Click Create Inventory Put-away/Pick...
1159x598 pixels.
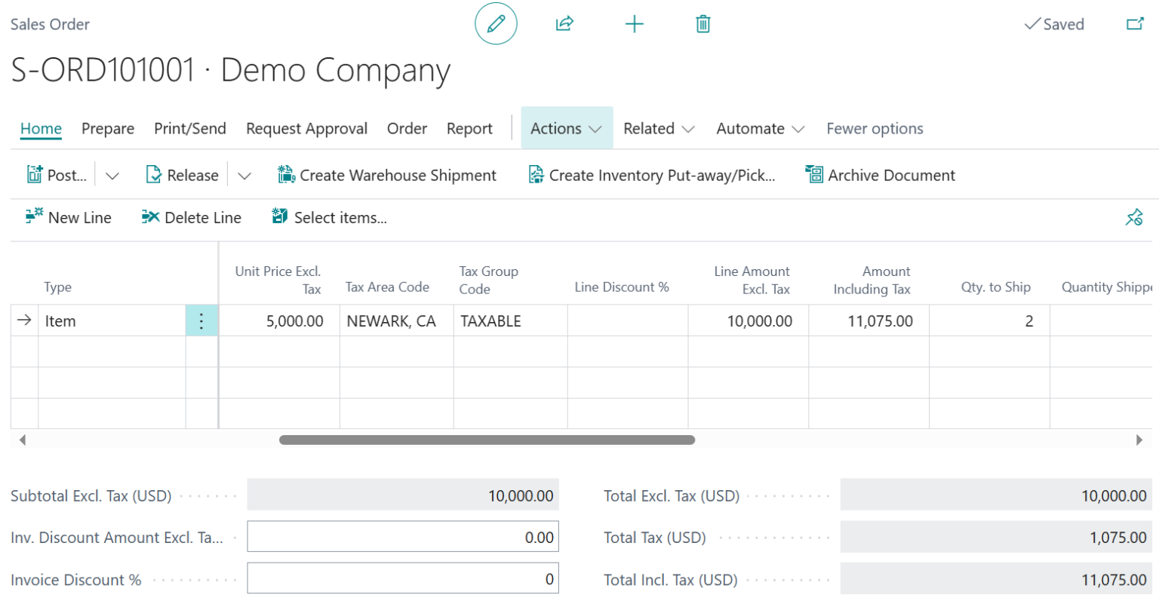click(x=652, y=175)
